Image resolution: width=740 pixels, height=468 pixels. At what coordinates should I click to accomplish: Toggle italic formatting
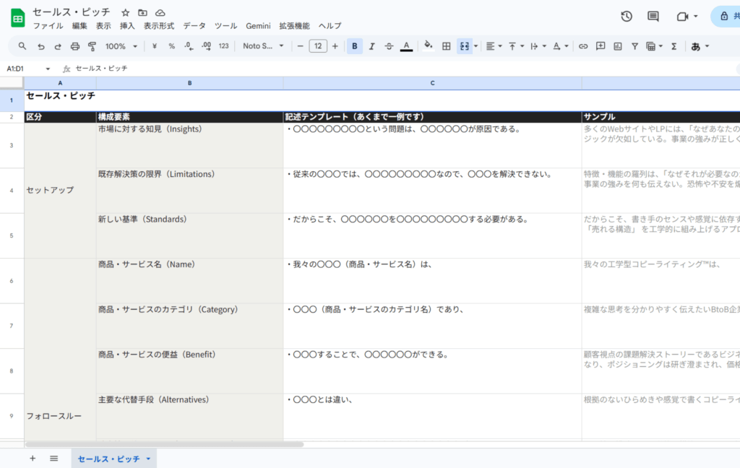click(x=372, y=46)
